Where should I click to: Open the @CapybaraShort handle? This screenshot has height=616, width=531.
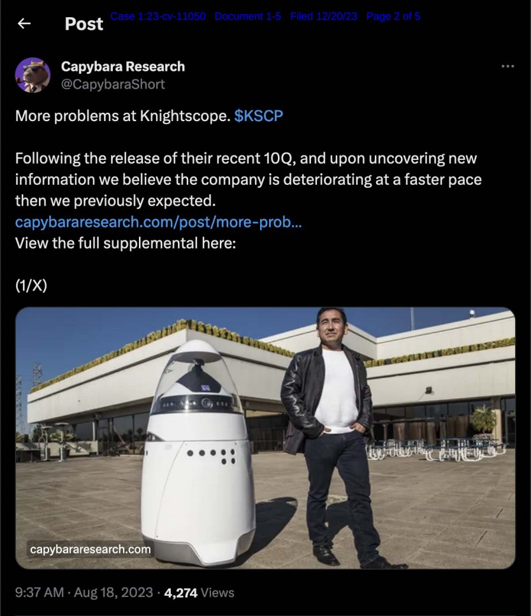[x=113, y=84]
